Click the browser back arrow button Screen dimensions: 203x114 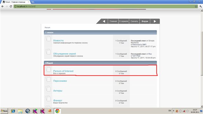pyautogui.click(x=3, y=6)
